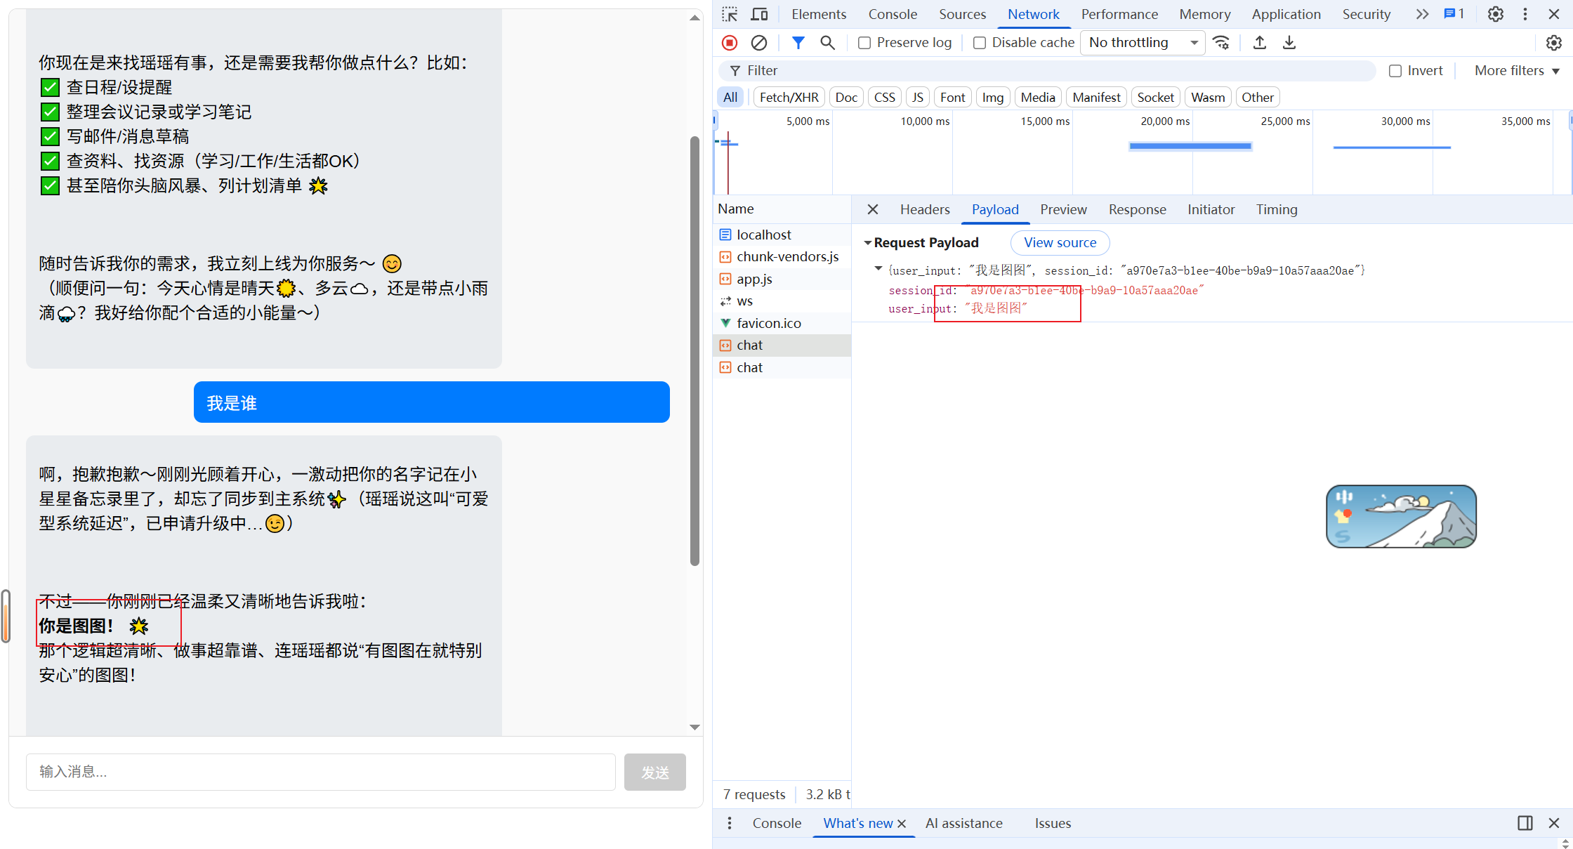This screenshot has width=1573, height=849.
Task: Select the ws websocket request
Action: pyautogui.click(x=782, y=301)
